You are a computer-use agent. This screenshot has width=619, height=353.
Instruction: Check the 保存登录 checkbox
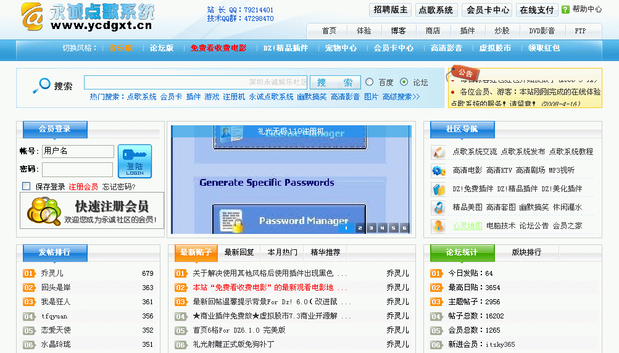[x=27, y=186]
